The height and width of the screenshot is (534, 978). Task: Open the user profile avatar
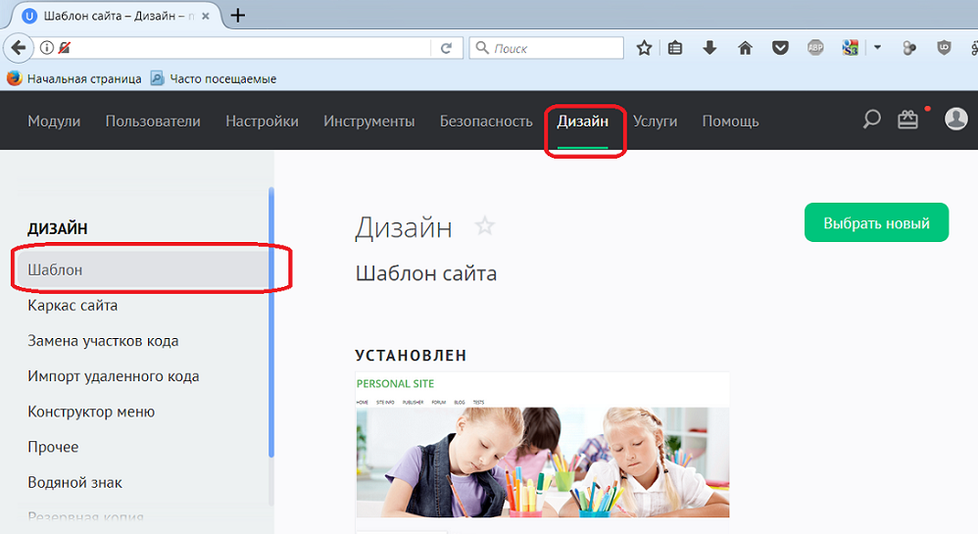click(956, 119)
